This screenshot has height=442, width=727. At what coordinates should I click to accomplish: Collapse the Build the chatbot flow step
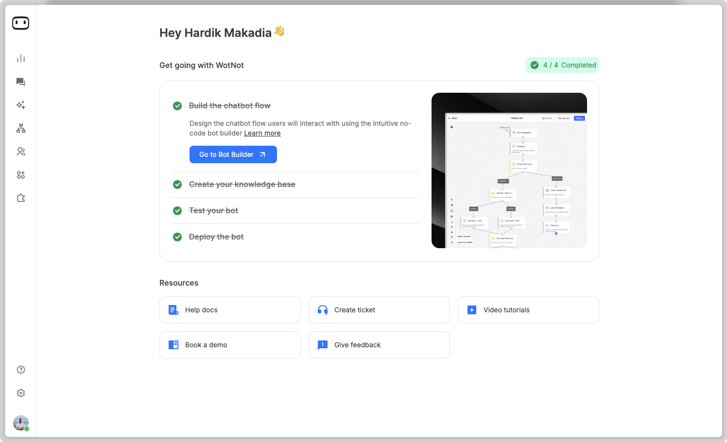pyautogui.click(x=229, y=106)
